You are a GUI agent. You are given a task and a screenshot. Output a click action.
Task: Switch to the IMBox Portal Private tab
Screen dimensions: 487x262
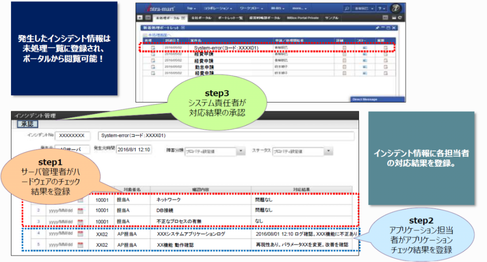(302, 18)
